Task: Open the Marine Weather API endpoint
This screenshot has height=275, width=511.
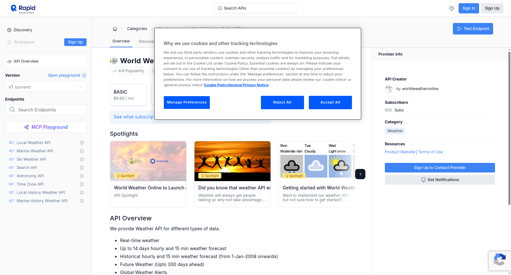Action: 35,151
